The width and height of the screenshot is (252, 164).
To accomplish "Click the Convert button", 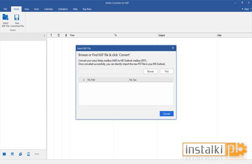I will [x=166, y=114].
